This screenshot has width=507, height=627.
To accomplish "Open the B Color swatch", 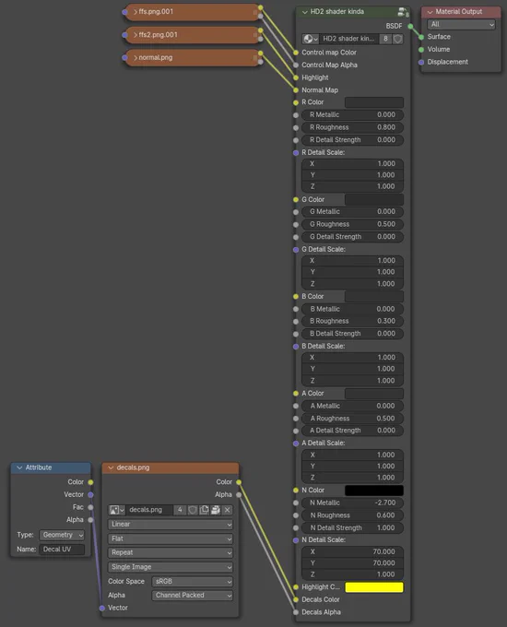I will point(374,296).
